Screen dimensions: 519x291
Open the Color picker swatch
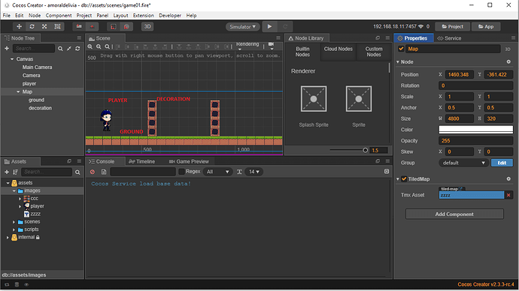(475, 129)
